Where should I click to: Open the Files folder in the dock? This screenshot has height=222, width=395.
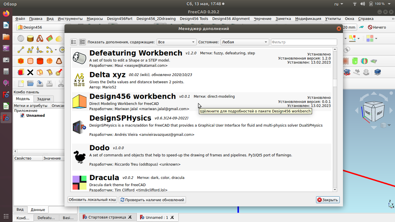pos(6,37)
